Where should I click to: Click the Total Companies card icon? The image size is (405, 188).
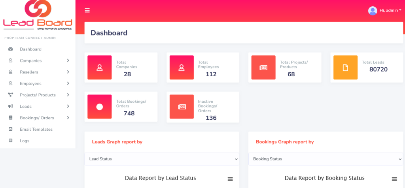pyautogui.click(x=100, y=68)
